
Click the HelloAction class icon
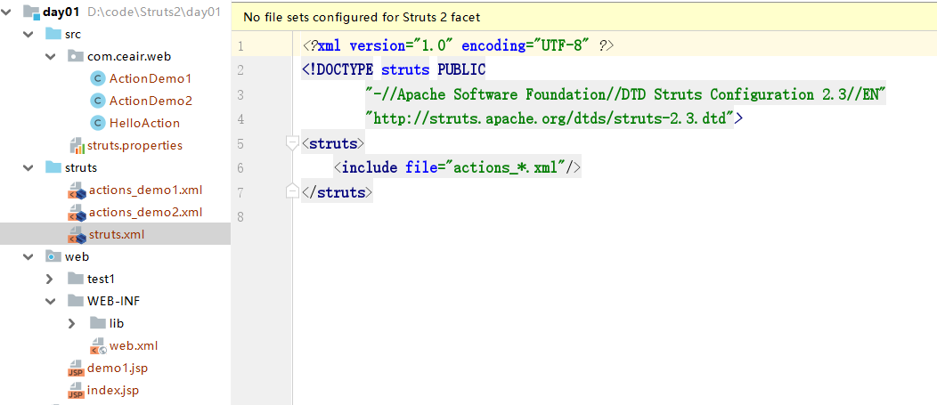(x=97, y=123)
